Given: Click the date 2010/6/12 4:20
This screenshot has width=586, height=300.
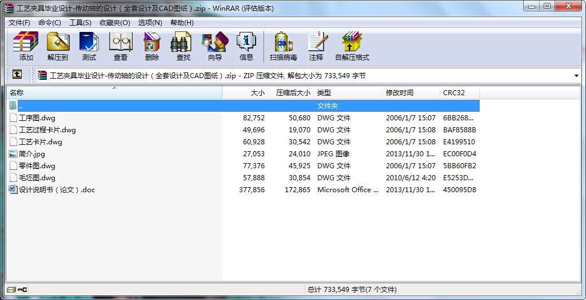Looking at the screenshot, I should click(x=410, y=177).
